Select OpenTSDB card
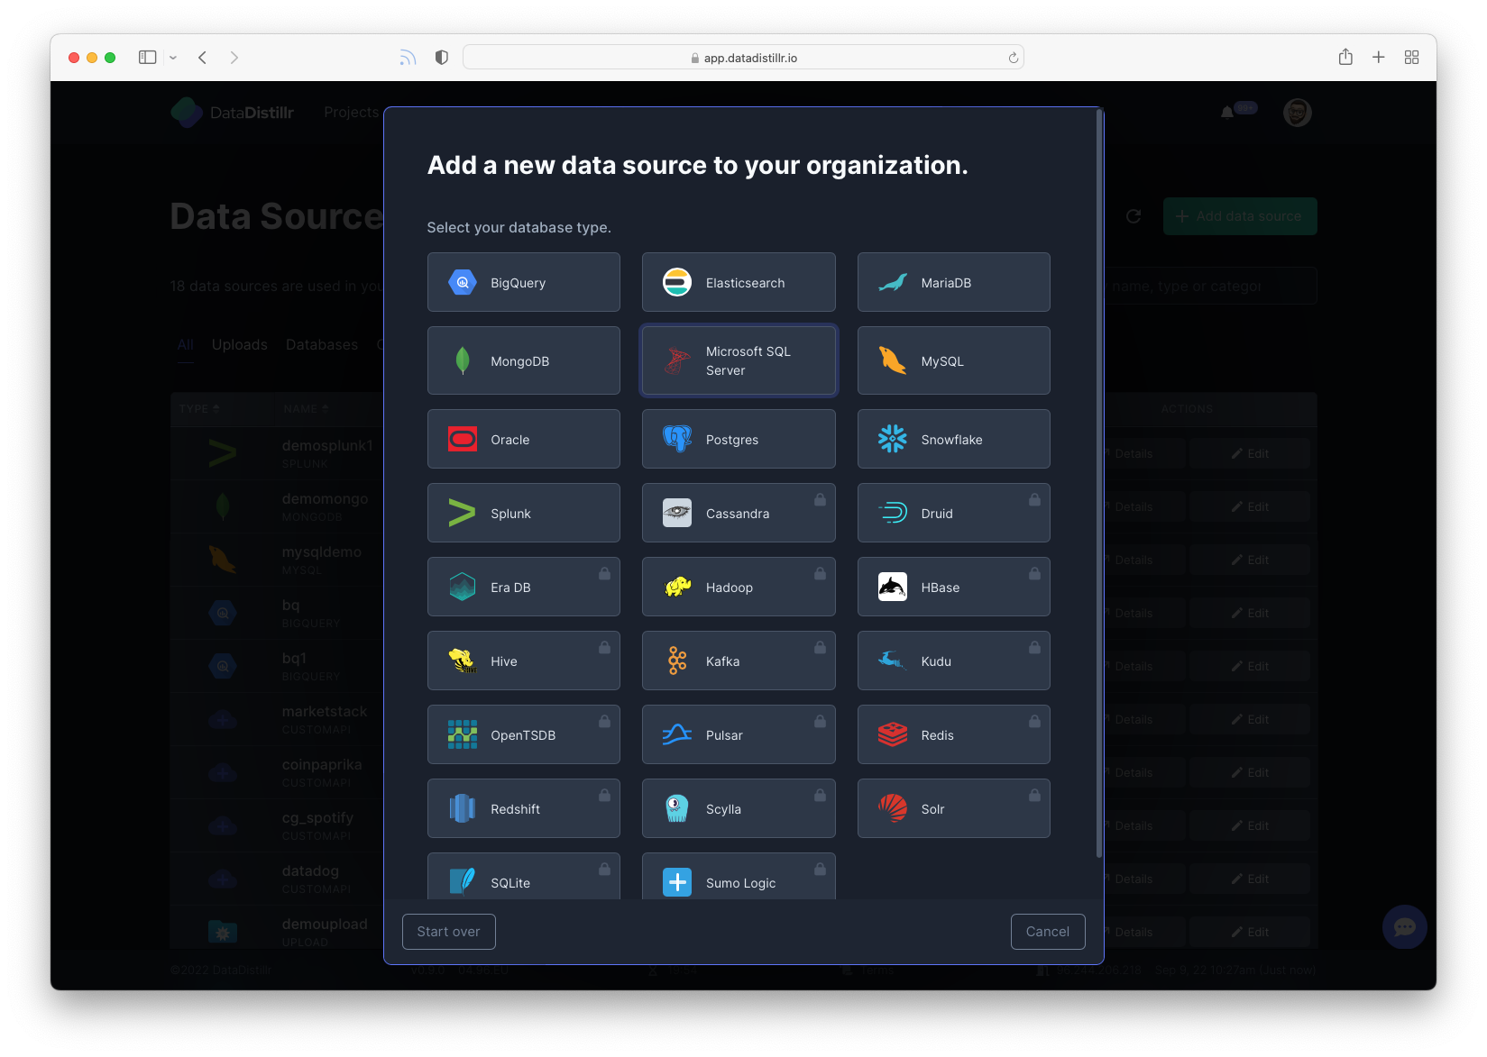Viewport: 1487px width, 1057px height. point(523,734)
